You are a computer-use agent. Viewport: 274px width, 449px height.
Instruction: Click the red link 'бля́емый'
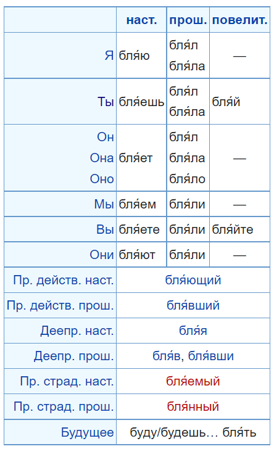point(193,381)
